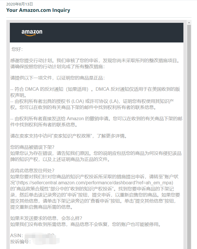Click the "收到的知识产权投诉" quoted text
This screenshot has height=249, width=197.
coord(92,189)
